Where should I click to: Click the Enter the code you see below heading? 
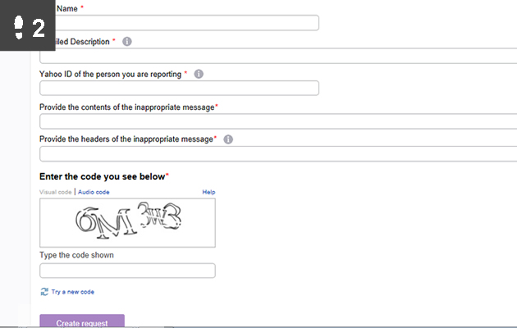pos(103,176)
